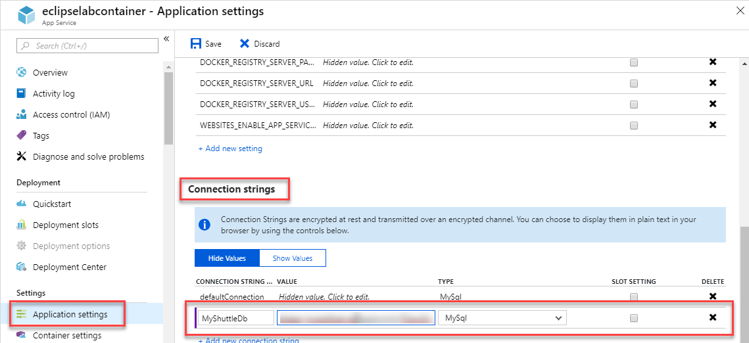Open the MyShuttleDb type MySql dropdown
This screenshot has height=343, width=749.
tap(502, 318)
